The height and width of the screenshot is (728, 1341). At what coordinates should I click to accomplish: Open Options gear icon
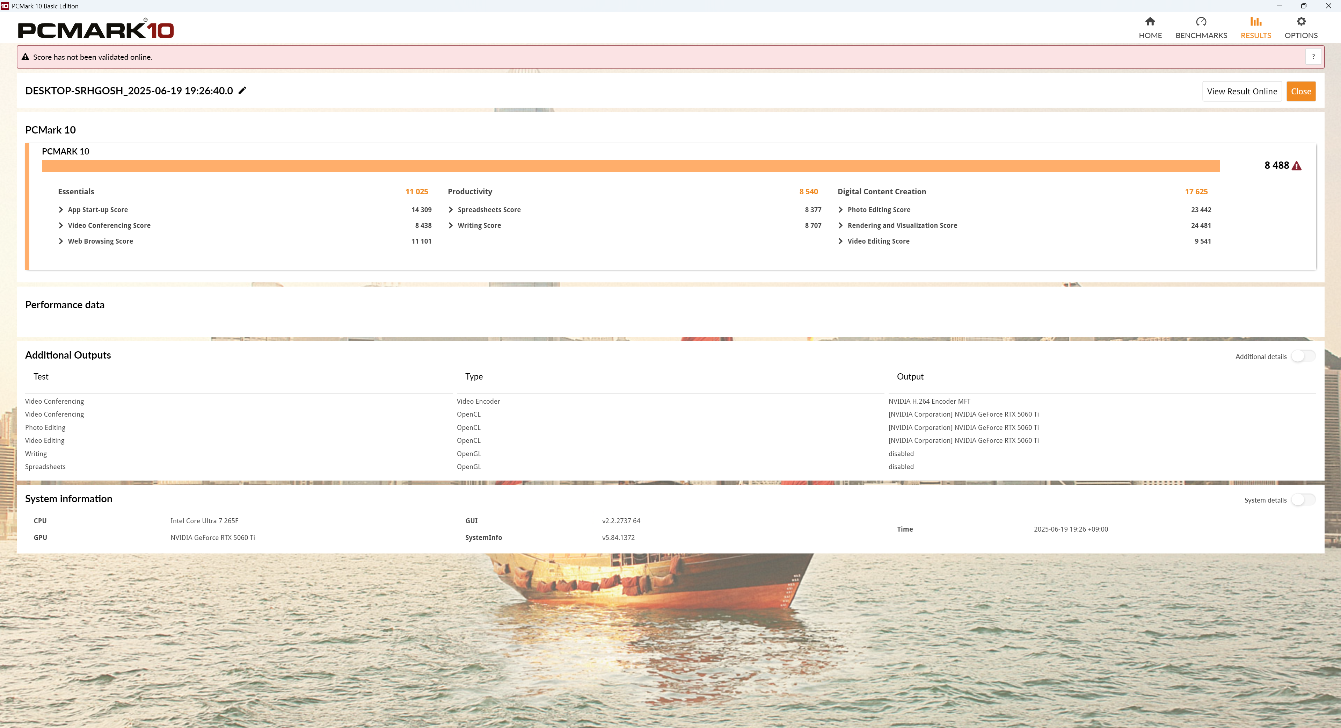1301,22
